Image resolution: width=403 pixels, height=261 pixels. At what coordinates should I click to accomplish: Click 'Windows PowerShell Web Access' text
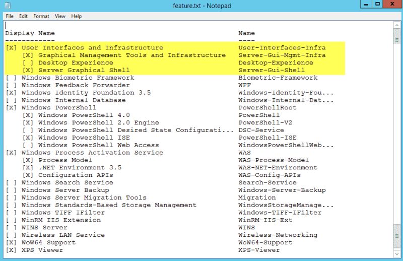99,145
